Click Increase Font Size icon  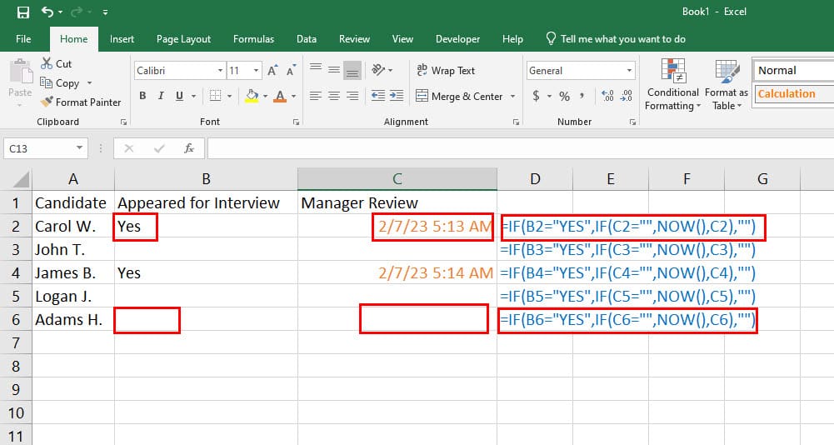(272, 70)
